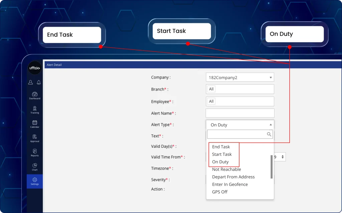
Task: Open Reports in sidebar
Action: 35,152
